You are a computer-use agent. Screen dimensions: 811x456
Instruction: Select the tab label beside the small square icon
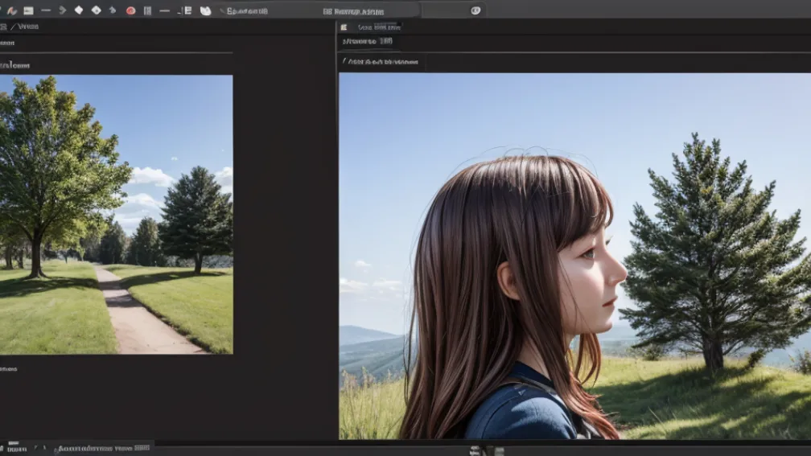click(x=379, y=27)
